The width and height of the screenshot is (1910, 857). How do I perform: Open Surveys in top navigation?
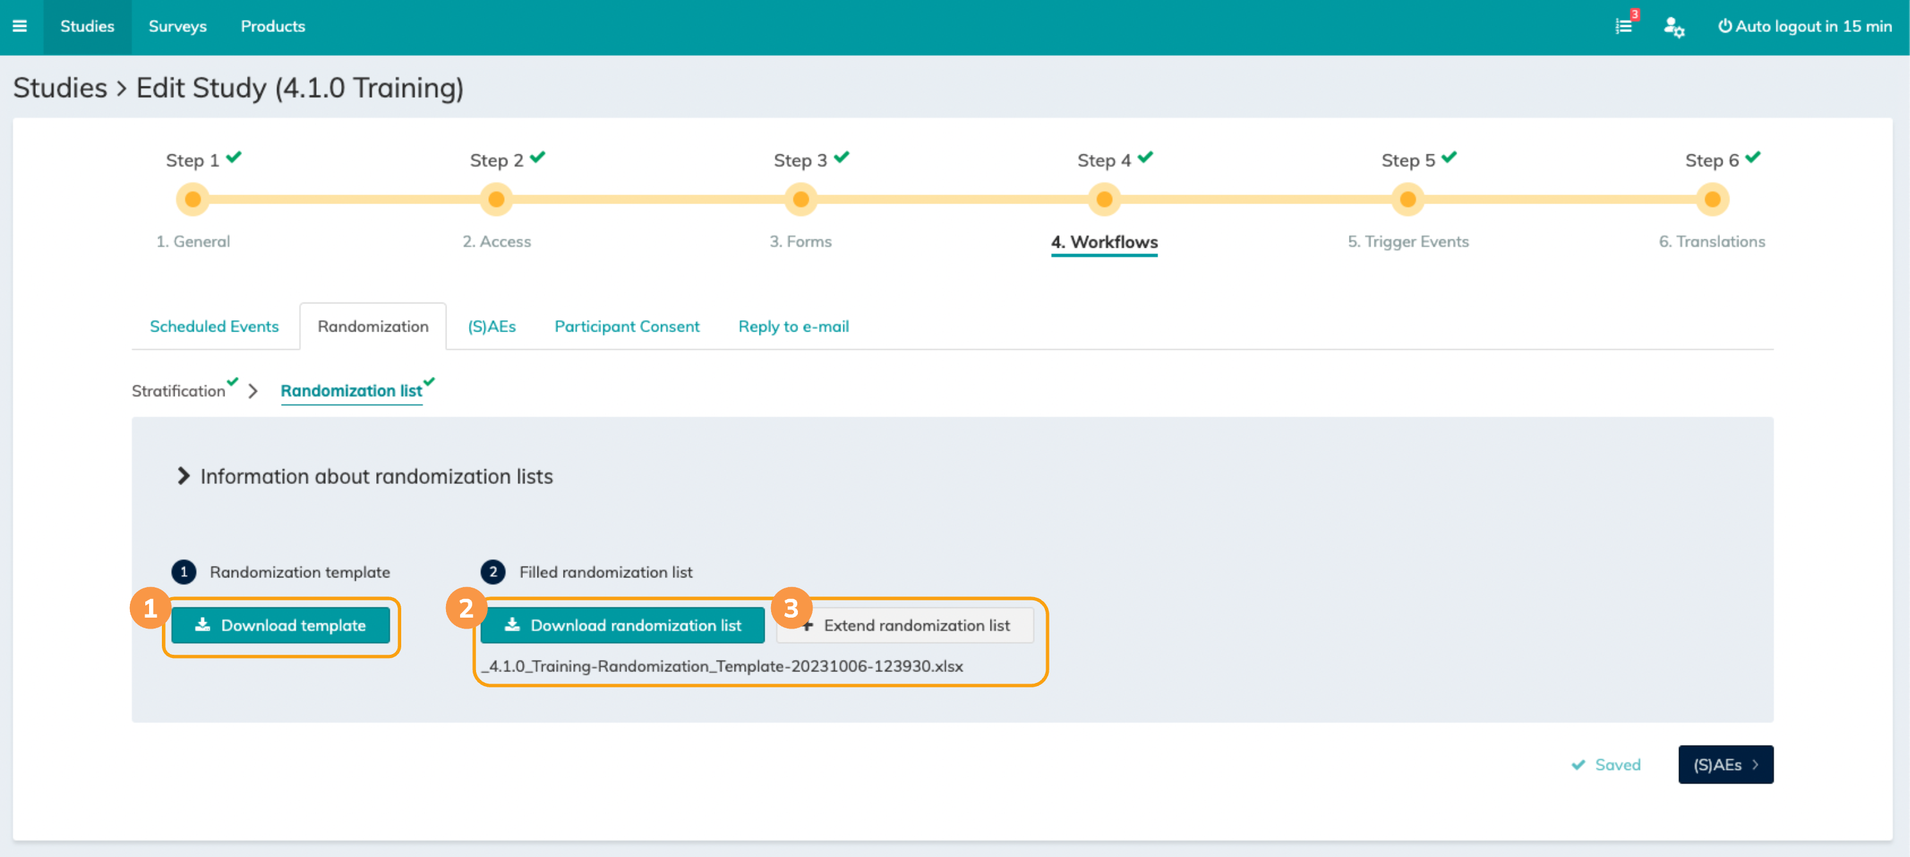177,26
